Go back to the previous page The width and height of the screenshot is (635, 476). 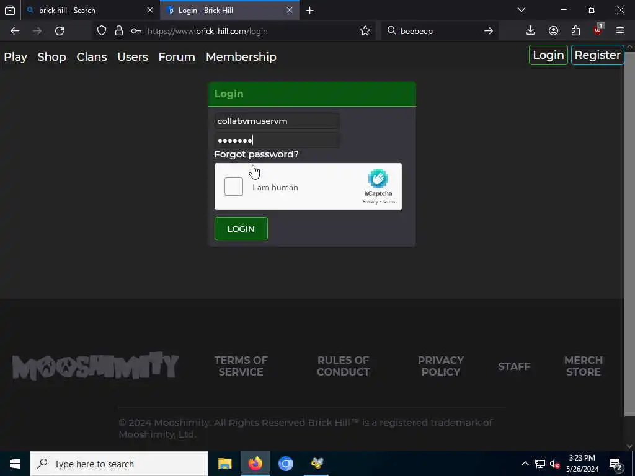coord(15,31)
